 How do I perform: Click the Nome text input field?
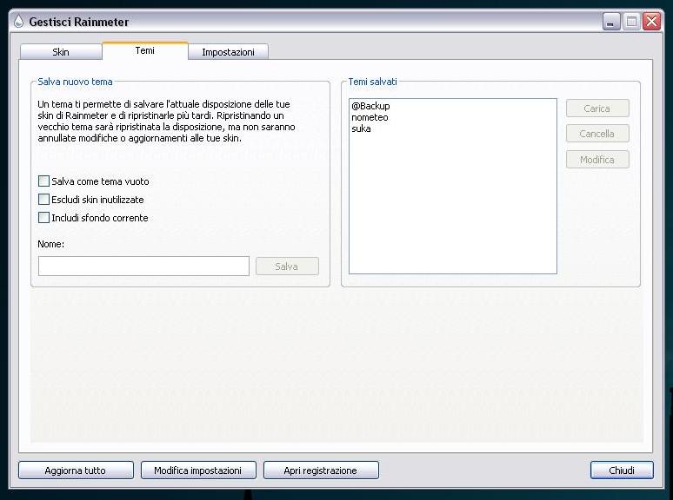pyautogui.click(x=143, y=266)
